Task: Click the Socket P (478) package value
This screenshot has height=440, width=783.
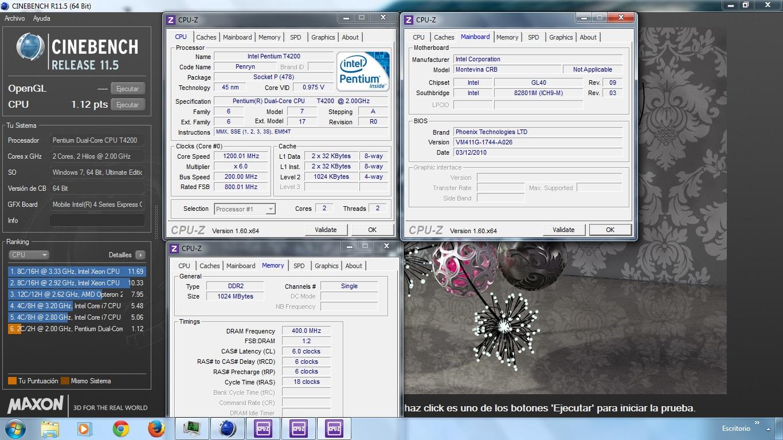Action: pos(273,77)
